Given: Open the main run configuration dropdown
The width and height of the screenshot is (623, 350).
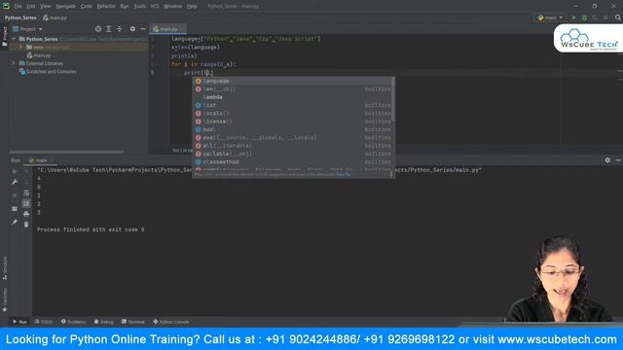Looking at the screenshot, I should (x=550, y=17).
